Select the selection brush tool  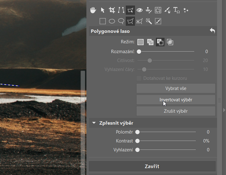point(158,21)
